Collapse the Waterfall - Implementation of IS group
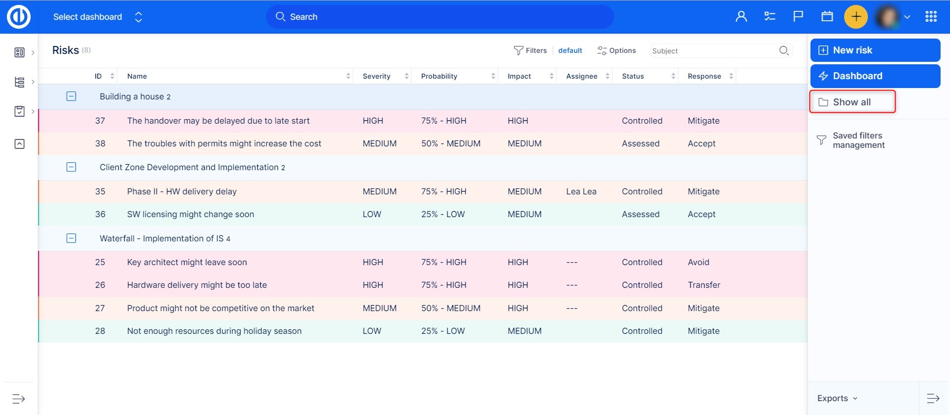This screenshot has height=415, width=950. pyautogui.click(x=71, y=238)
